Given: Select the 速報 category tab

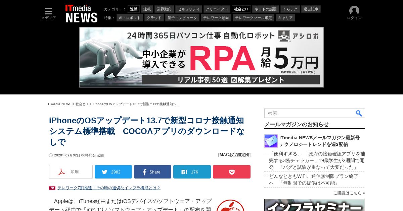Looking at the screenshot, I should pyautogui.click(x=134, y=9).
